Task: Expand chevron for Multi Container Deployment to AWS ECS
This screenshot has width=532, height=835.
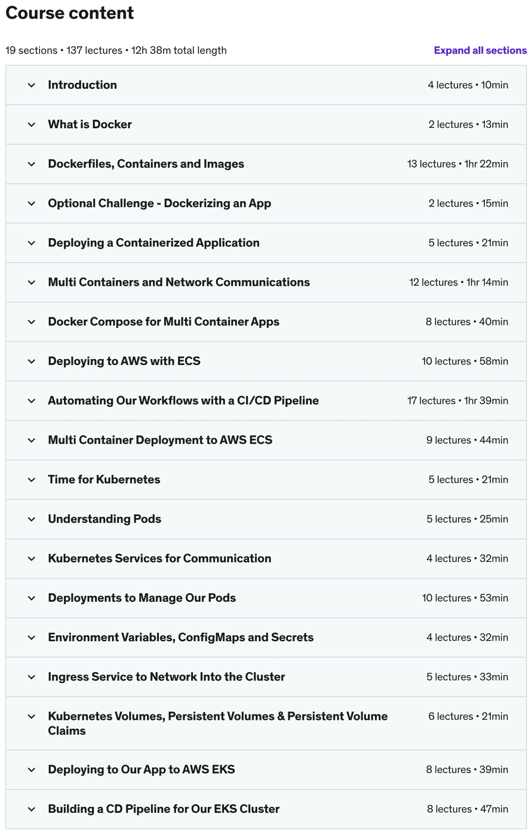Action: 32,440
